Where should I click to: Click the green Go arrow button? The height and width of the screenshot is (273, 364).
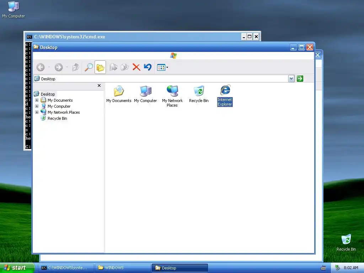click(300, 79)
